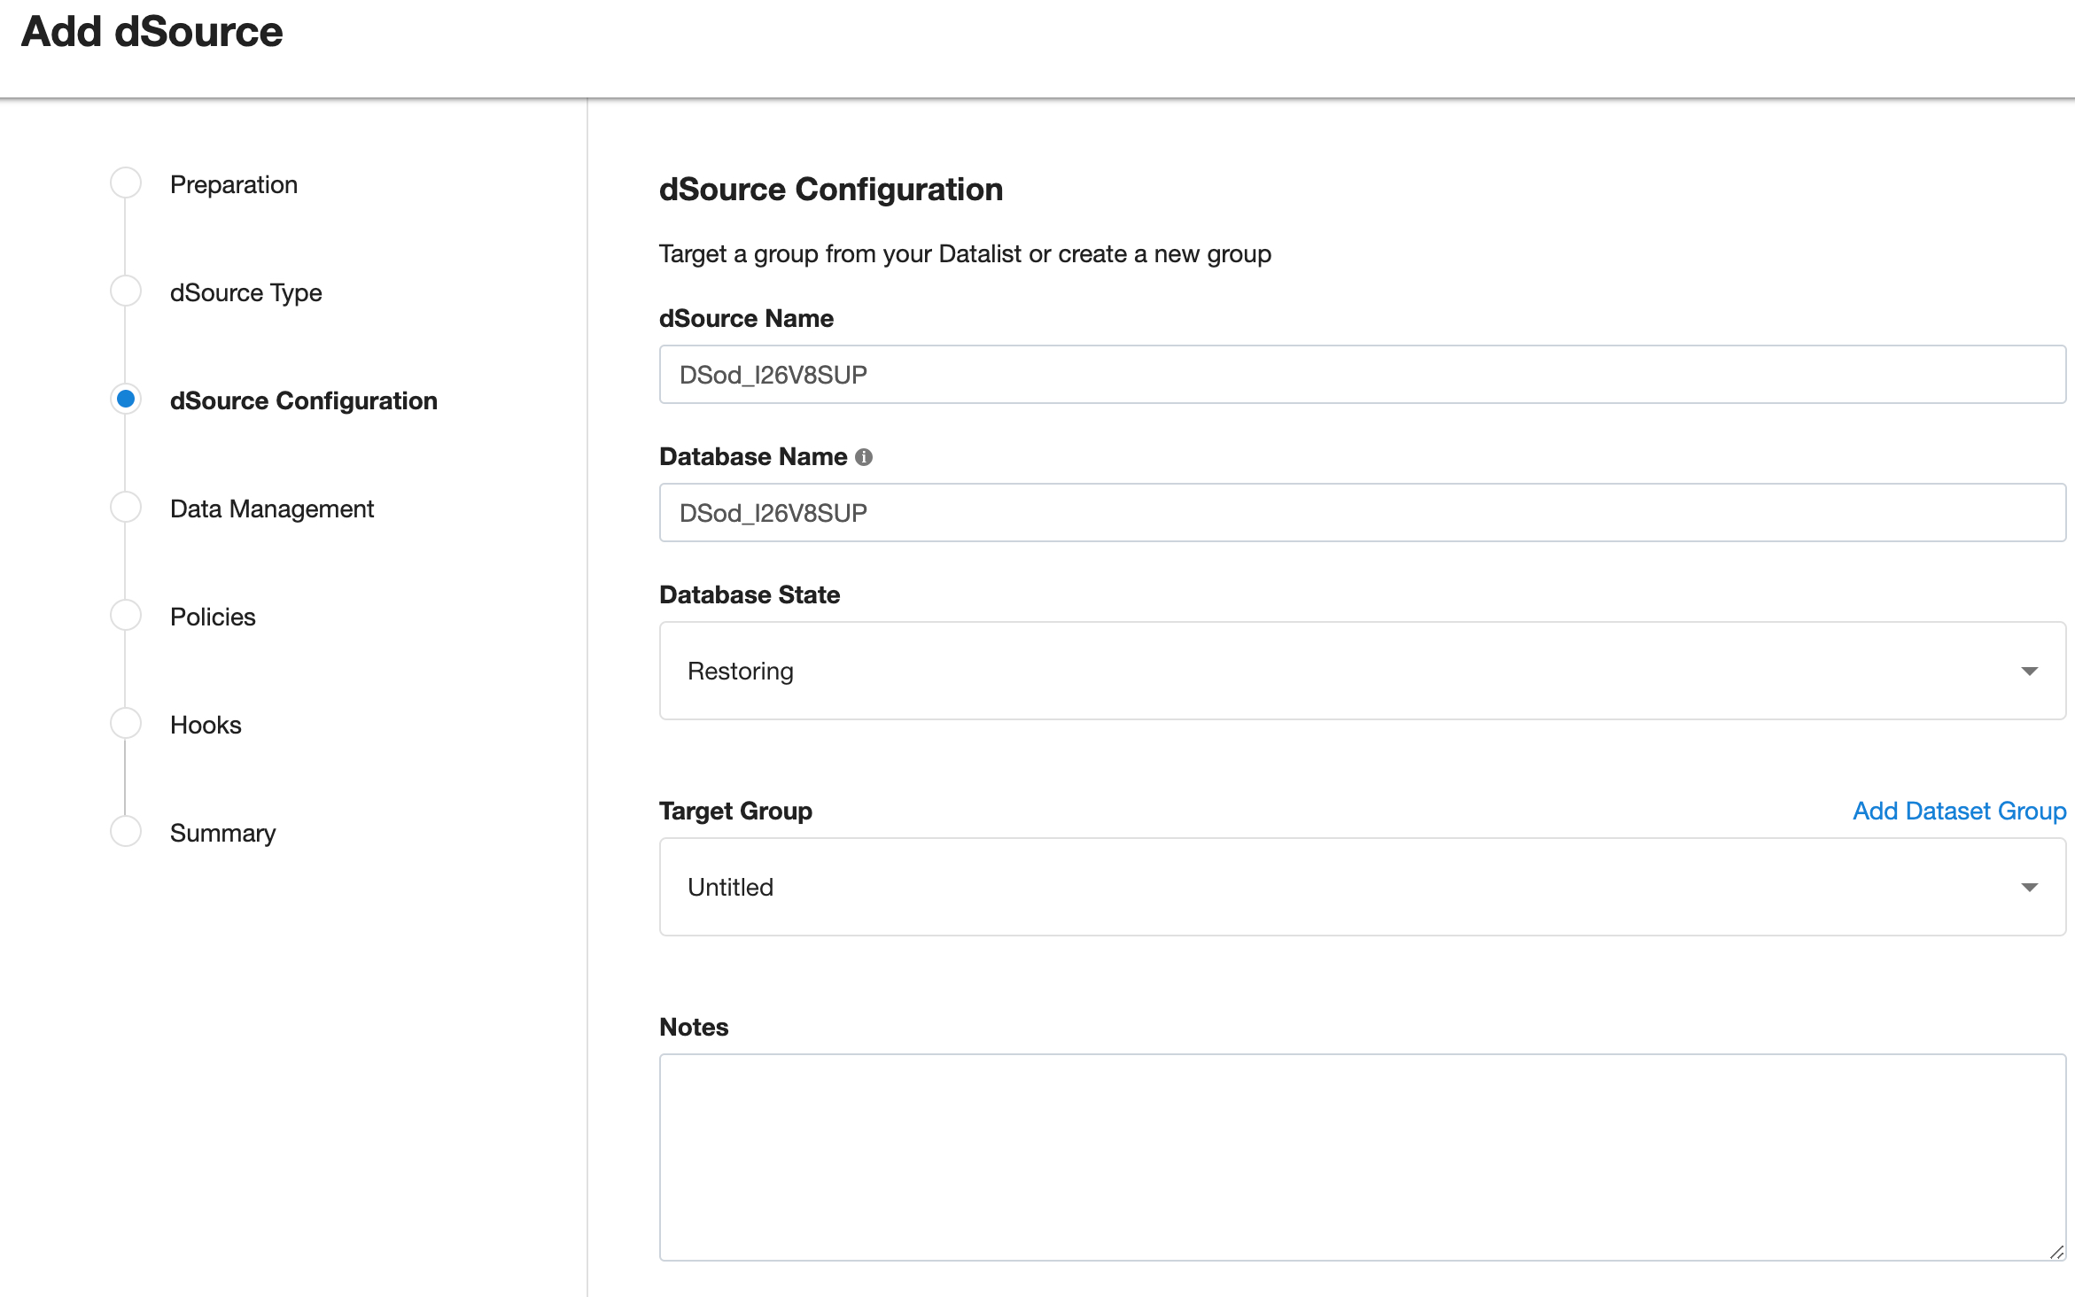
Task: Click the Hooks step circle
Action: pos(126,722)
